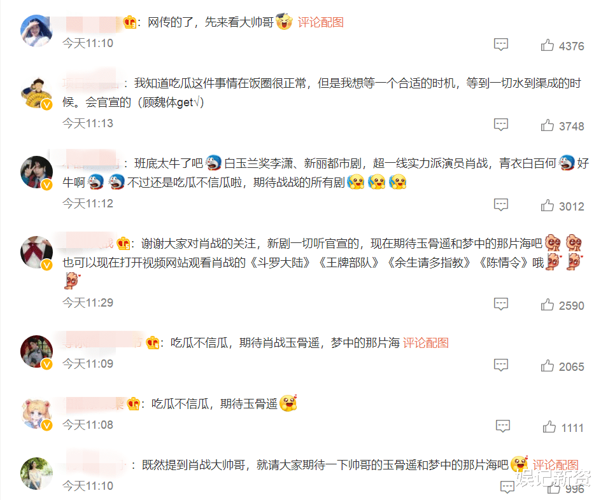Viewport: 601px width, 500px height.
Task: View profile of avatar holding a fan
Action: tap(36, 93)
